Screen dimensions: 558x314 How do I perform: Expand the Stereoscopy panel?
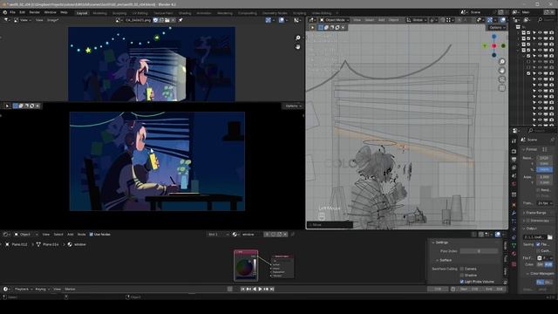coord(537,221)
